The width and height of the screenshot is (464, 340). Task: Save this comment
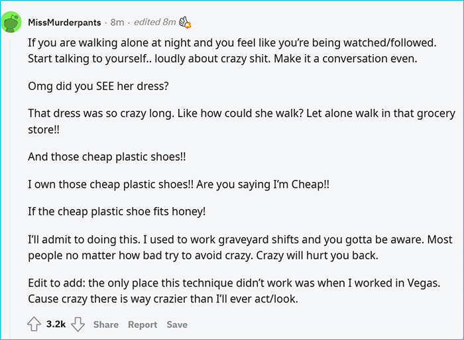click(177, 325)
